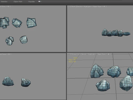Click the yellow Verts count statistic
Viewport: 133px width, 100px height.
click(x=72, y=62)
